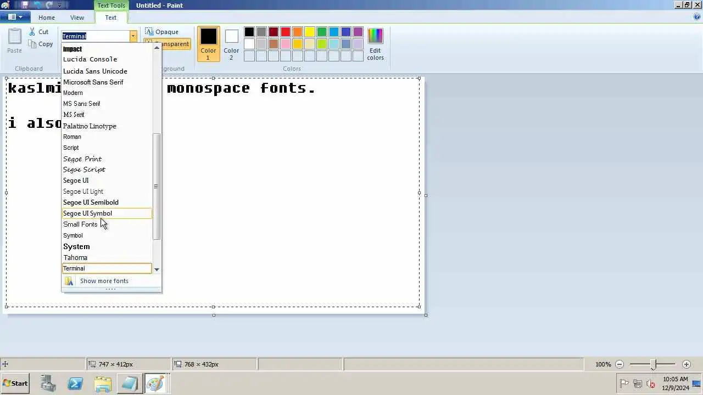Choose System font from list
The width and height of the screenshot is (703, 395).
(107, 246)
